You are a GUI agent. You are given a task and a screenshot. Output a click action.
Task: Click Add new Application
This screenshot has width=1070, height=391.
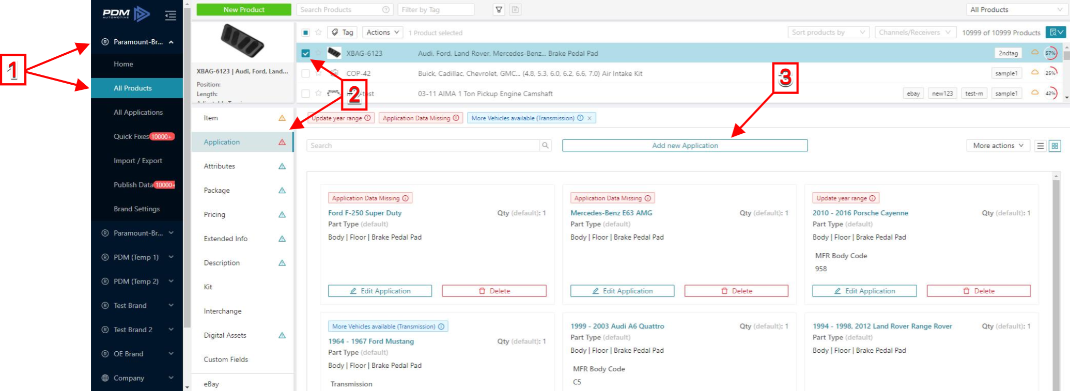pos(685,146)
